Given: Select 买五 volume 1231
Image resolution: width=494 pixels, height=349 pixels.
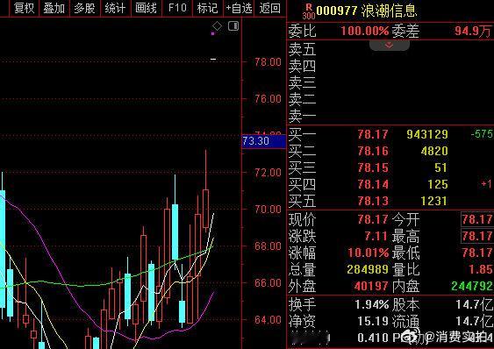Looking at the screenshot, I should point(433,202).
